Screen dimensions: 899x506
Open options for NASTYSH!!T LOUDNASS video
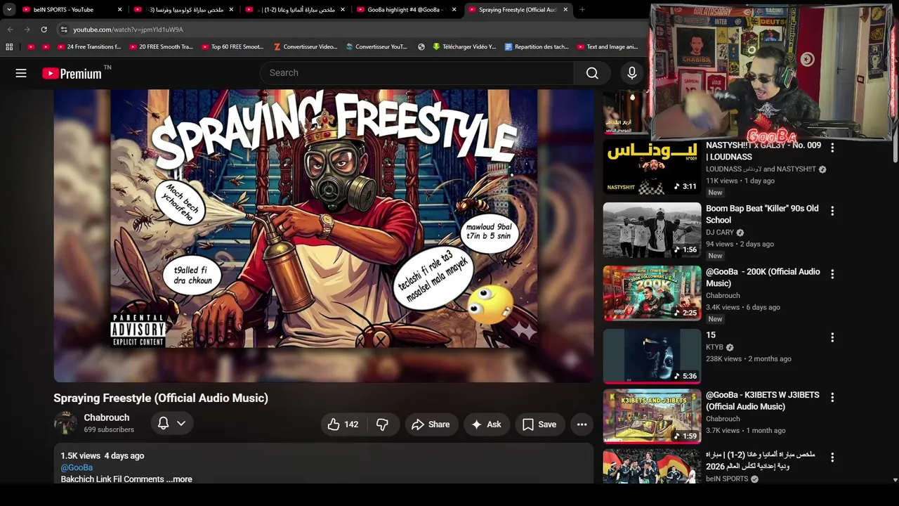[832, 148]
